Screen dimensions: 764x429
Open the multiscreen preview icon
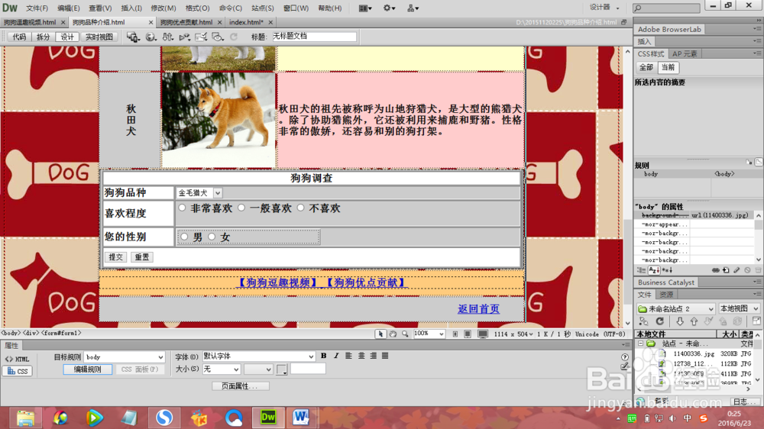(132, 37)
